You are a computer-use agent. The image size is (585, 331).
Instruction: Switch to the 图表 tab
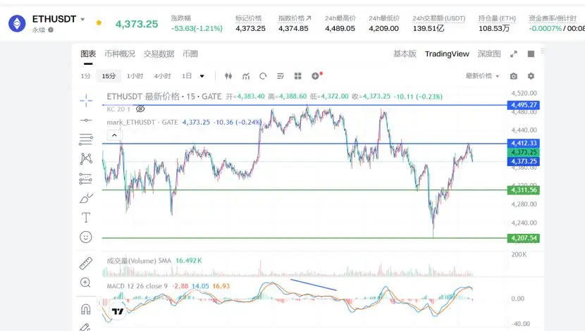pos(88,54)
